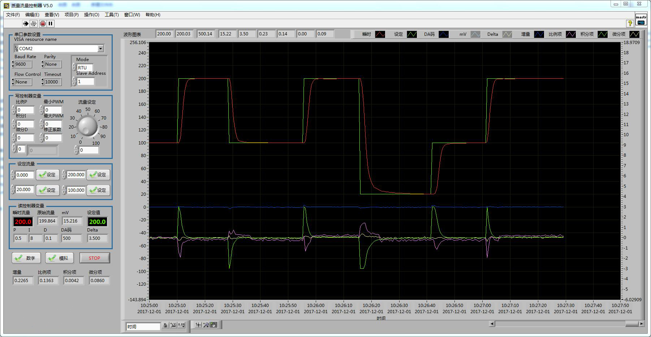Open the X-axis format x.xx dropdown
The image size is (651, 337).
pos(182,325)
